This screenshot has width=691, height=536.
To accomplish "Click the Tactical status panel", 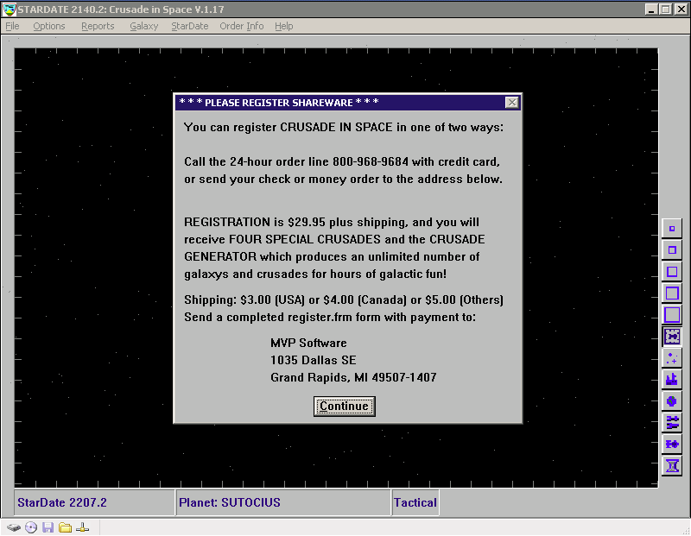I will click(x=415, y=502).
